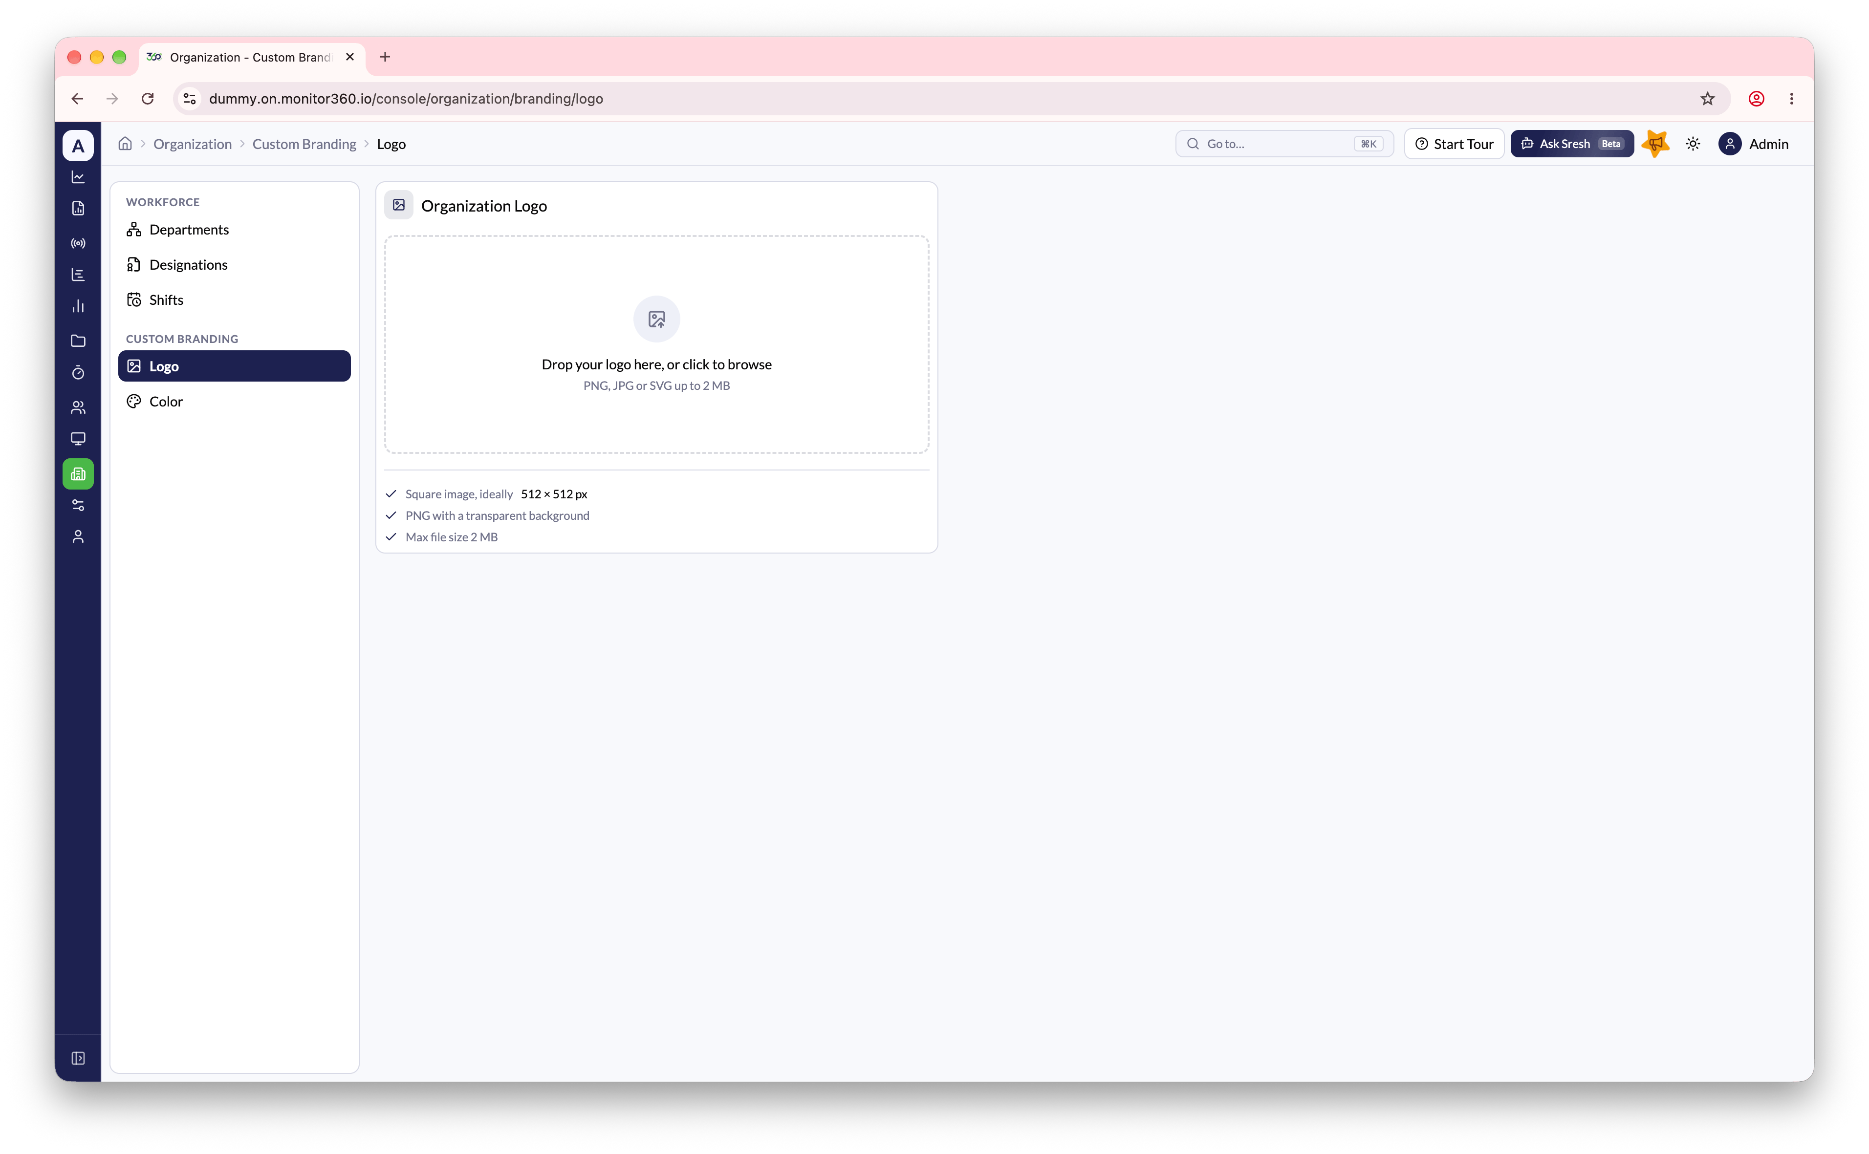Click the Start Tour button
This screenshot has height=1154, width=1869.
[1454, 144]
